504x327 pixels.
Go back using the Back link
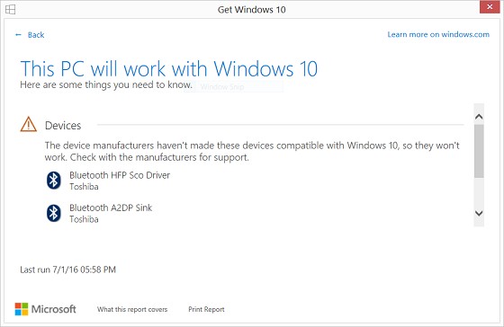(x=36, y=35)
